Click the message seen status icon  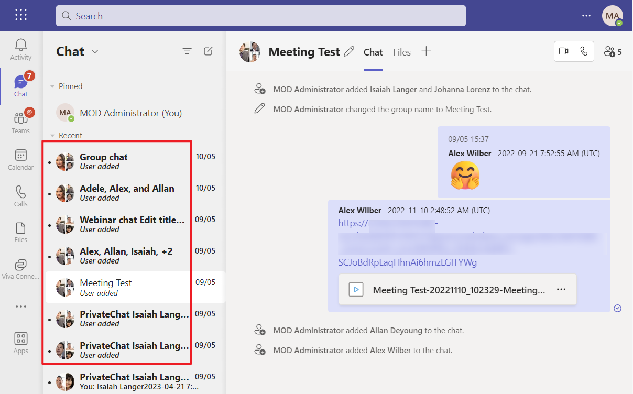pos(617,308)
